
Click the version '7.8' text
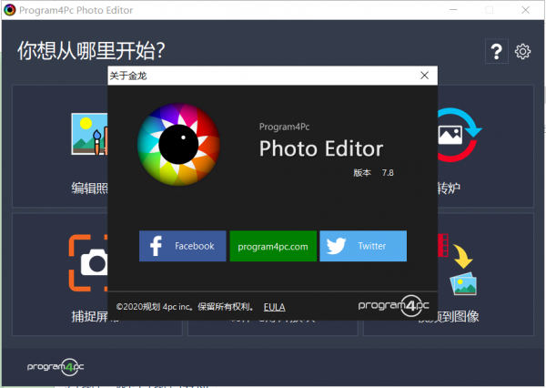coord(388,172)
